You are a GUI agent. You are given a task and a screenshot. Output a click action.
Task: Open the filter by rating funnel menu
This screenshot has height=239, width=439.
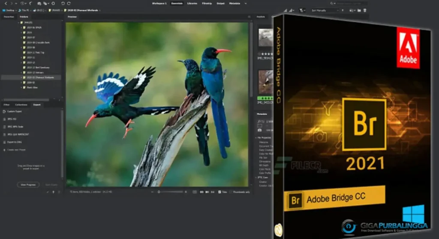pos(302,10)
